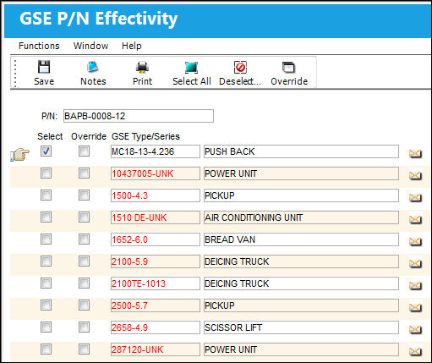Screen dimensions: 432x363
Task: Check Select for 2100TE-1013
Action: 46,283
